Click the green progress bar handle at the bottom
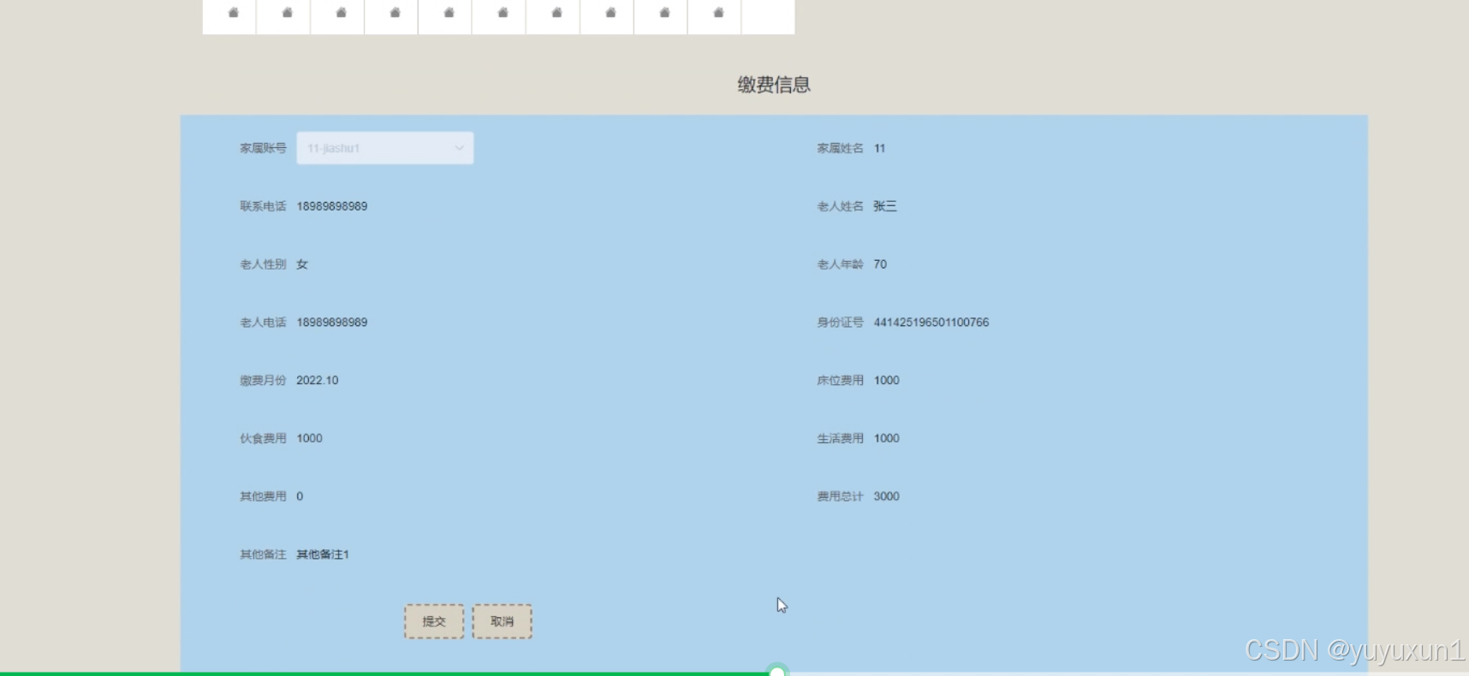1469x676 pixels. click(x=776, y=672)
